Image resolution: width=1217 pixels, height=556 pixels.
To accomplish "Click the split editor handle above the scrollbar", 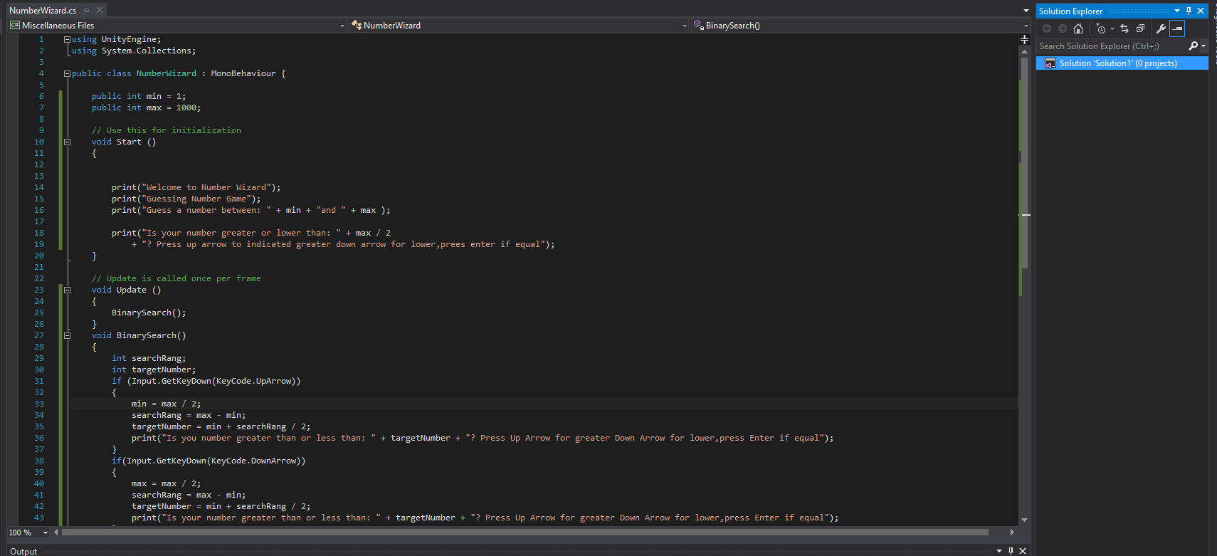I will point(1025,40).
